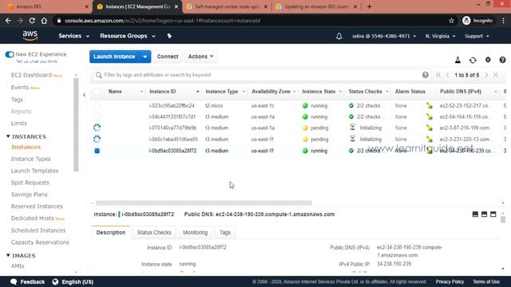Click the details pane vertical scrollbar
Screen dimensions: 511x287
503,220
